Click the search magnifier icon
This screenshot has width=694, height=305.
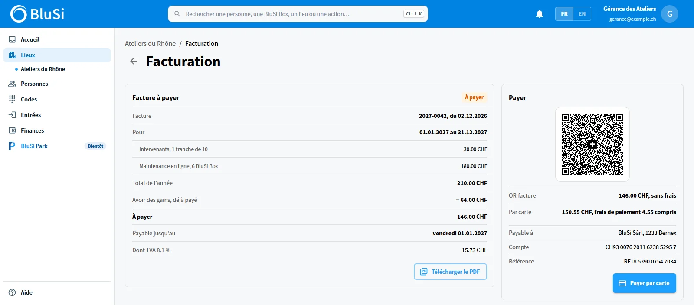pos(177,14)
